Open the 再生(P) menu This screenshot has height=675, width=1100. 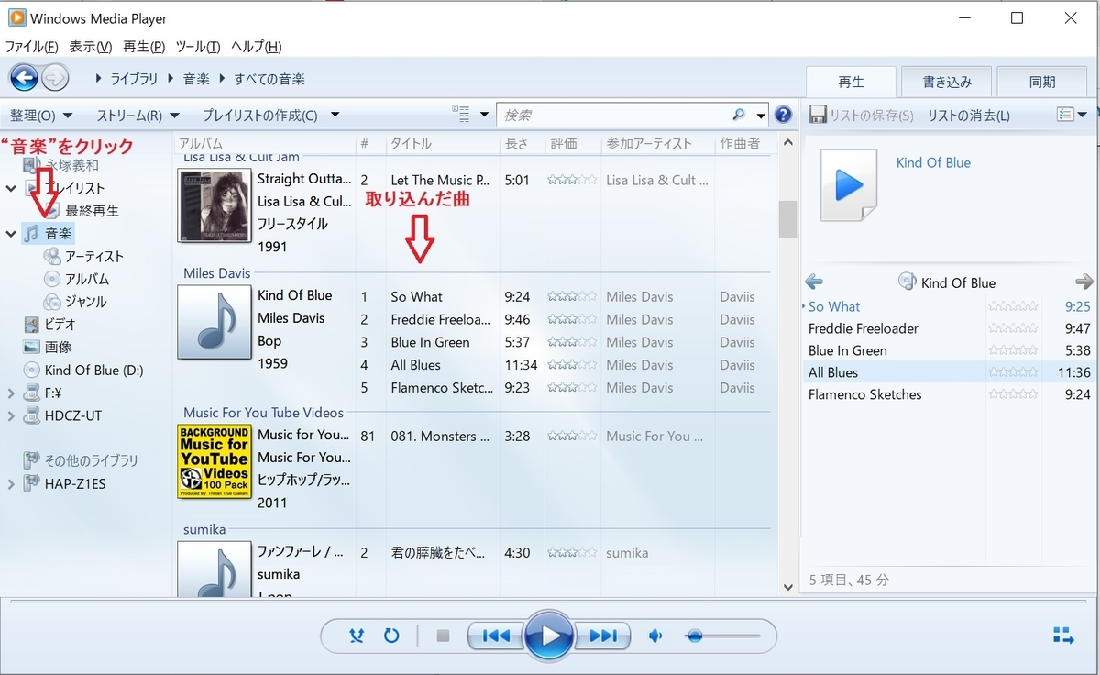[x=144, y=47]
